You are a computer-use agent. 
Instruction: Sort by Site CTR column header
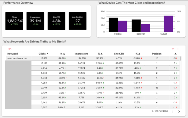(x=119, y=54)
